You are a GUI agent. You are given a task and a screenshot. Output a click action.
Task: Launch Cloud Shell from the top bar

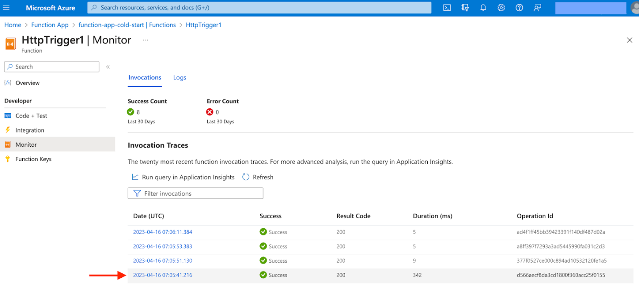[x=447, y=8]
